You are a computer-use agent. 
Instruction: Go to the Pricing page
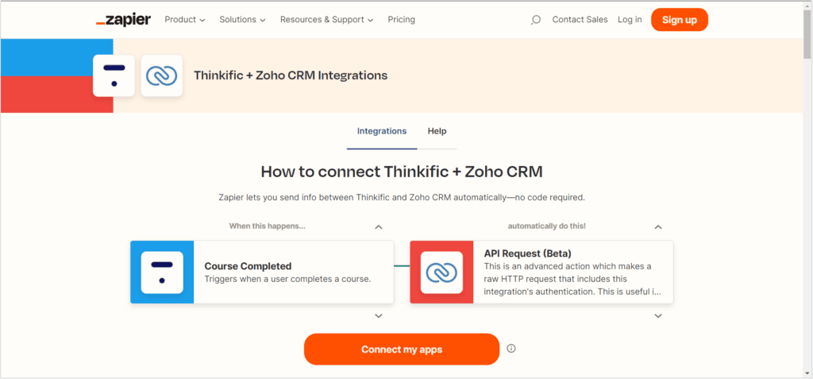tap(401, 20)
